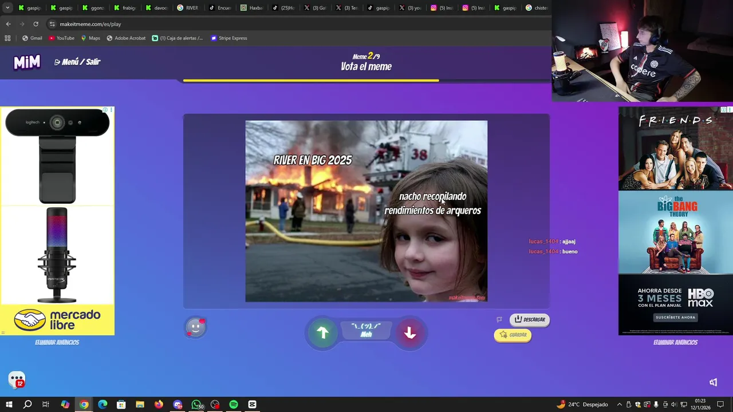The image size is (733, 412).
Task: Open Windows taskbar search
Action: pos(27,405)
